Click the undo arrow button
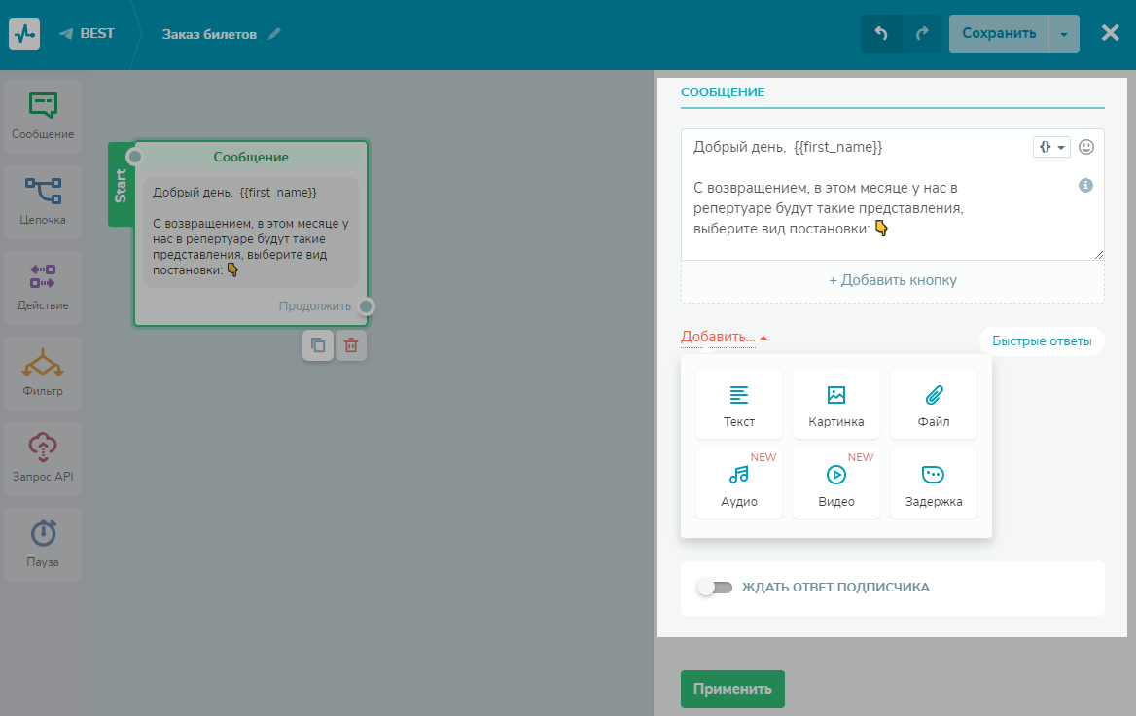Viewport: 1136px width, 716px height. [x=881, y=33]
